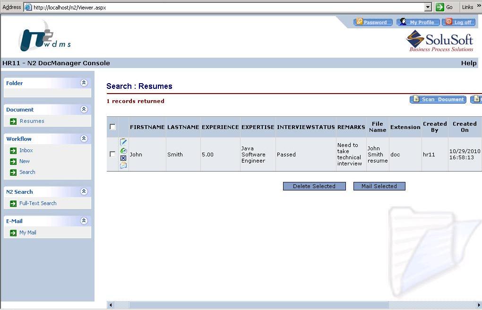The image size is (482, 310).
Task: Collapse the Folder panel
Action: click(84, 83)
